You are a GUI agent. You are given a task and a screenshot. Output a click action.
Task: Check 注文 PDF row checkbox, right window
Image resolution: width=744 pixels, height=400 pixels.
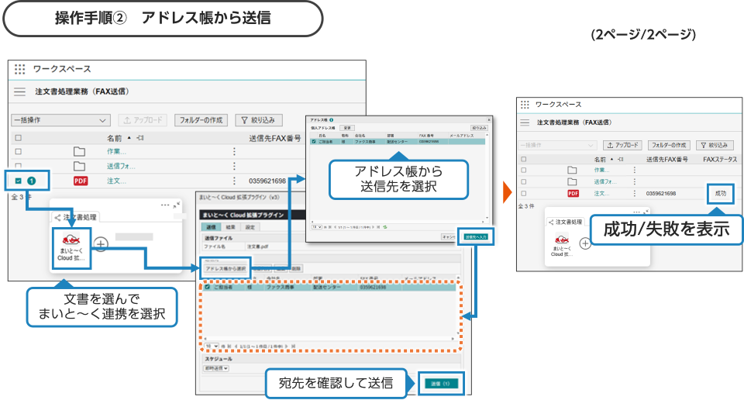(524, 194)
